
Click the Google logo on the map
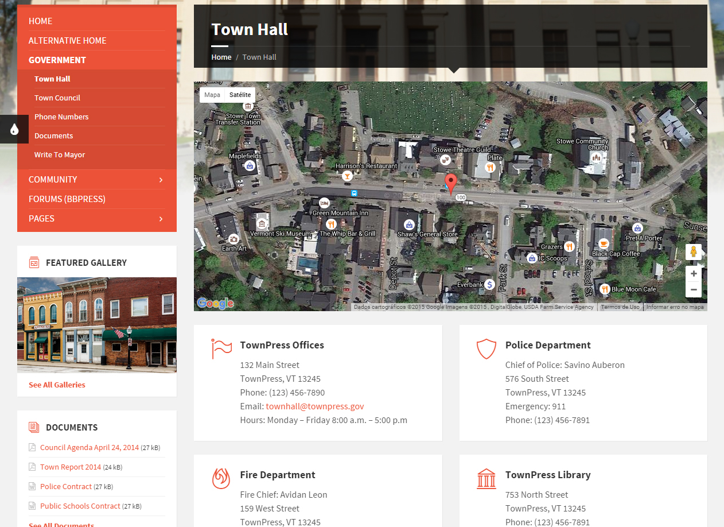[x=215, y=303]
